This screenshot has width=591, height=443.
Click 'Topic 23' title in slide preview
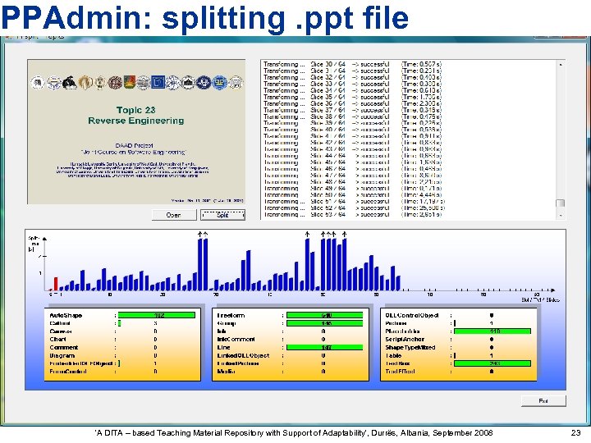tap(135, 110)
